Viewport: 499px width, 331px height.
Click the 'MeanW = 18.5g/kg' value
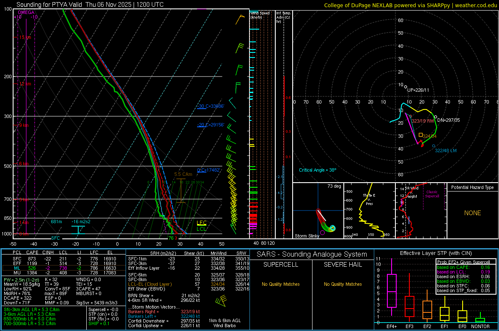22,284
